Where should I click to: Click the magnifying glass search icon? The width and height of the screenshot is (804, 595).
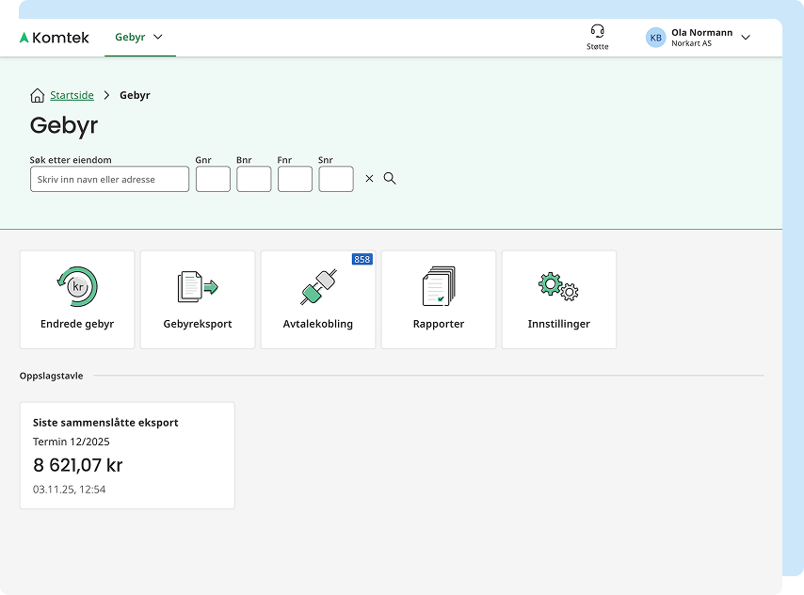pos(390,179)
